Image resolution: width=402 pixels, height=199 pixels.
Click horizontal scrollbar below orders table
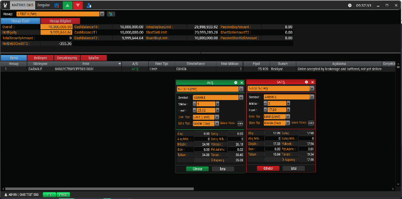click(x=98, y=189)
